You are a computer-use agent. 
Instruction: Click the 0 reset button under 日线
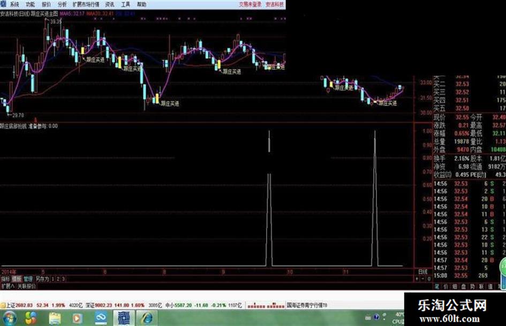coord(429,279)
